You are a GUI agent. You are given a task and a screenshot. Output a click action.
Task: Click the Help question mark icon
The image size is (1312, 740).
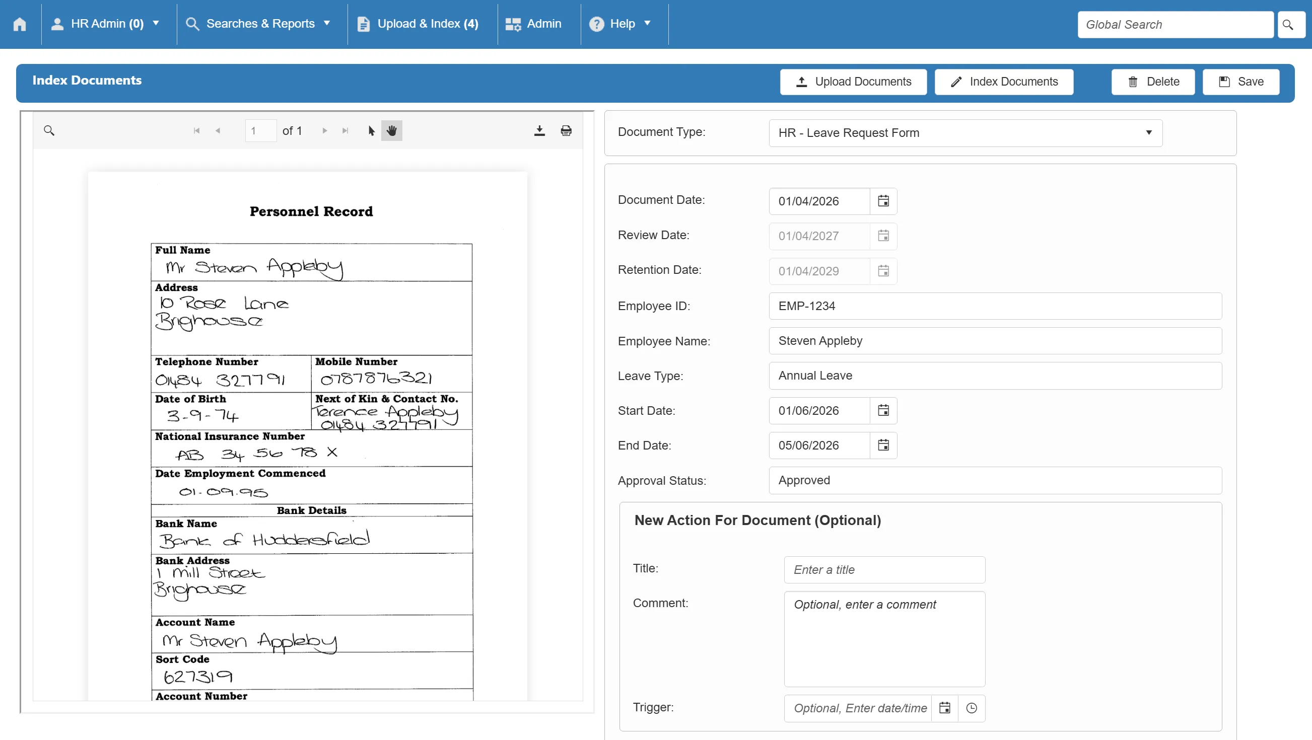pos(596,24)
